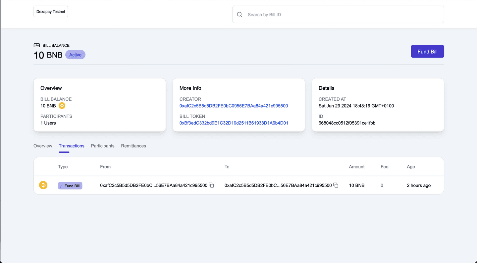This screenshot has width=477, height=263.
Task: Open the creator address link
Action: point(234,106)
